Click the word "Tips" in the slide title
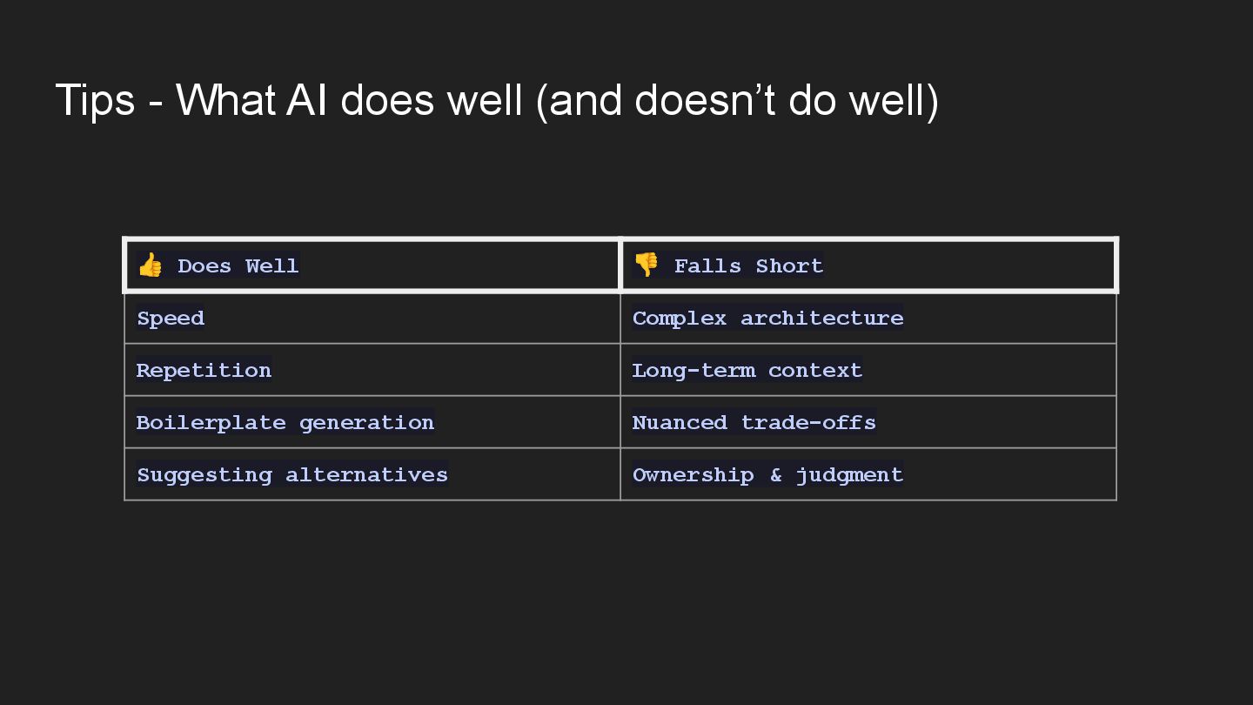 click(x=95, y=100)
